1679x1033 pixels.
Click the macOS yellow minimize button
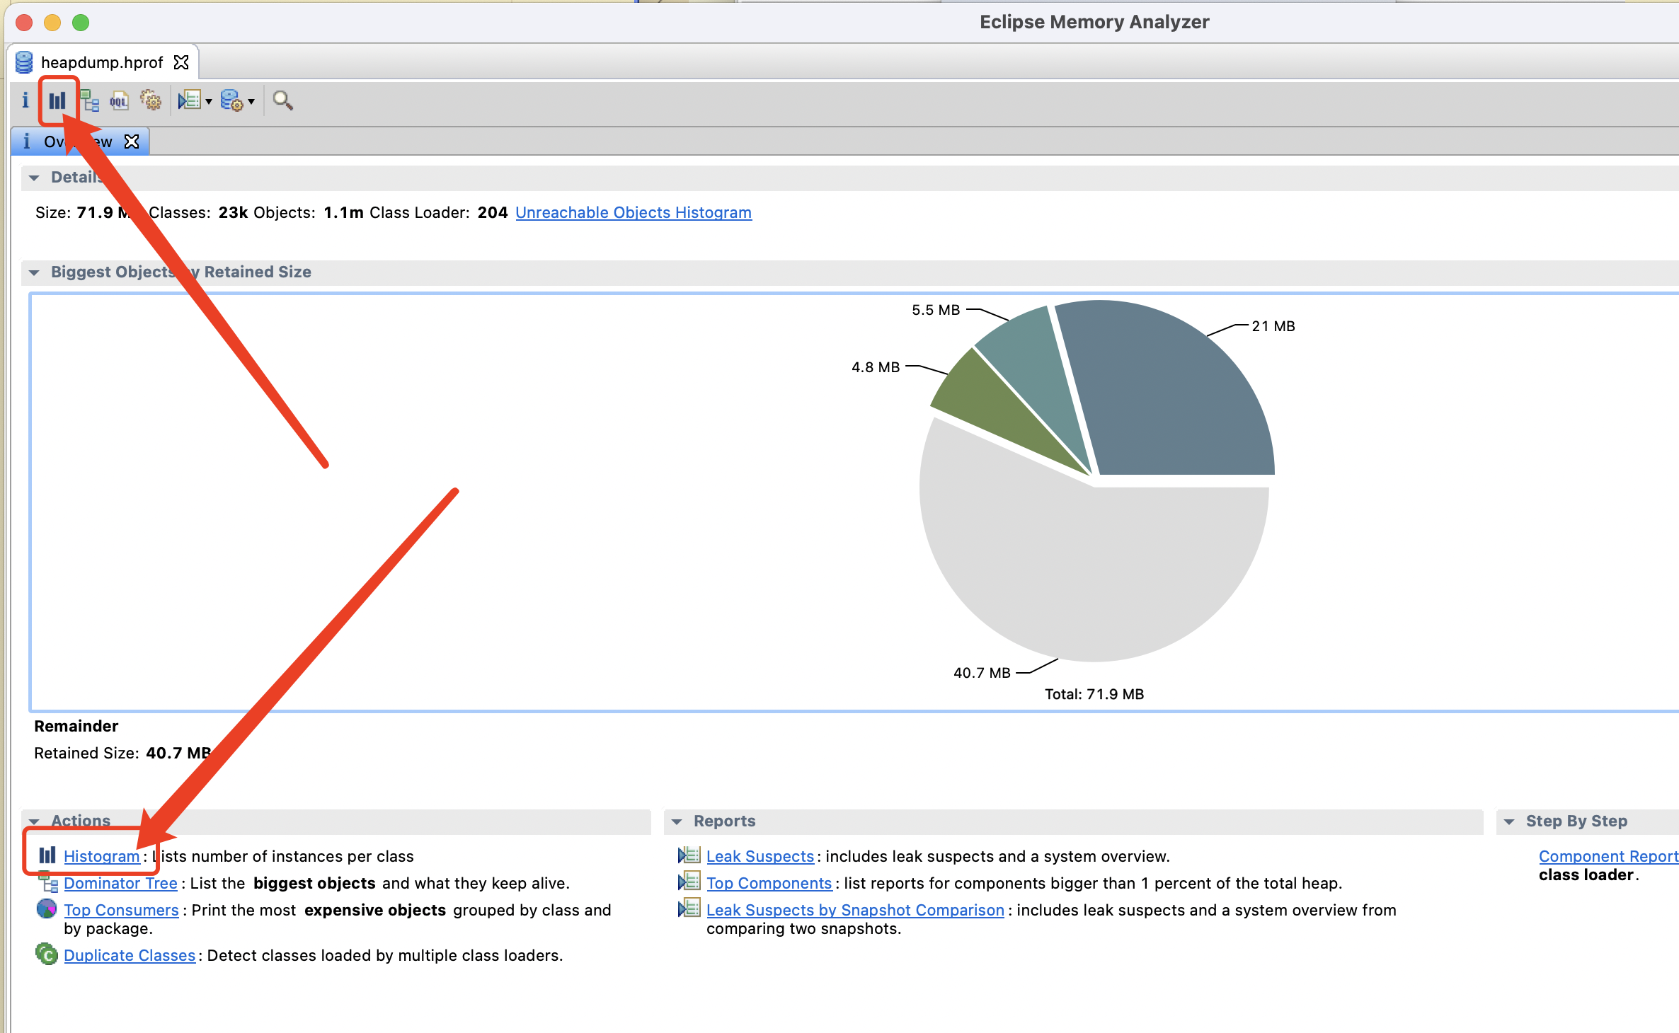52,23
